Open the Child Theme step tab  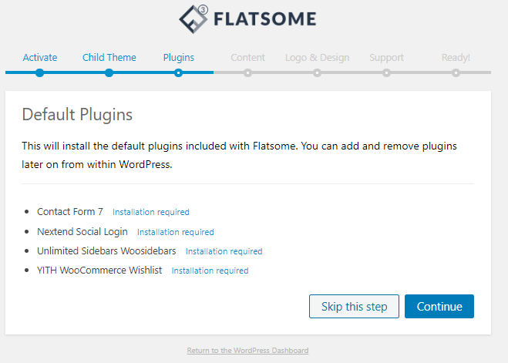[109, 57]
